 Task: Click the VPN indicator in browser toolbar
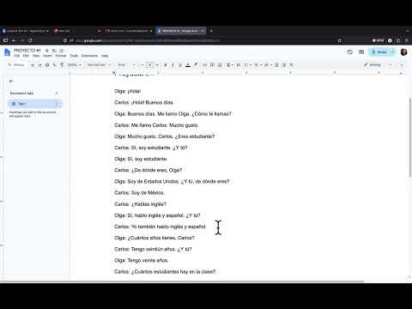tap(378, 40)
